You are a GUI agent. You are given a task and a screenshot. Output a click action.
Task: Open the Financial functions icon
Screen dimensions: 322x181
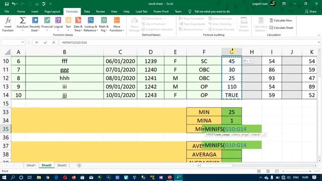pyautogui.click(x=47, y=24)
